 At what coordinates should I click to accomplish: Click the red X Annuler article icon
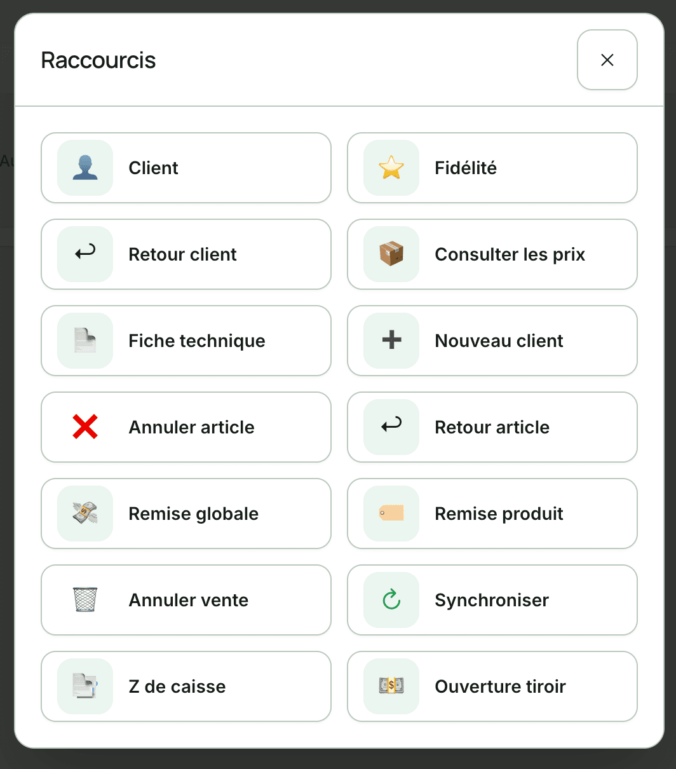[x=85, y=427]
